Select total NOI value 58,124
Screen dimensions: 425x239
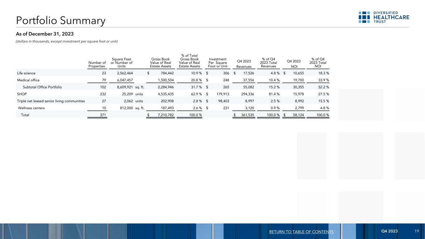coord(297,115)
